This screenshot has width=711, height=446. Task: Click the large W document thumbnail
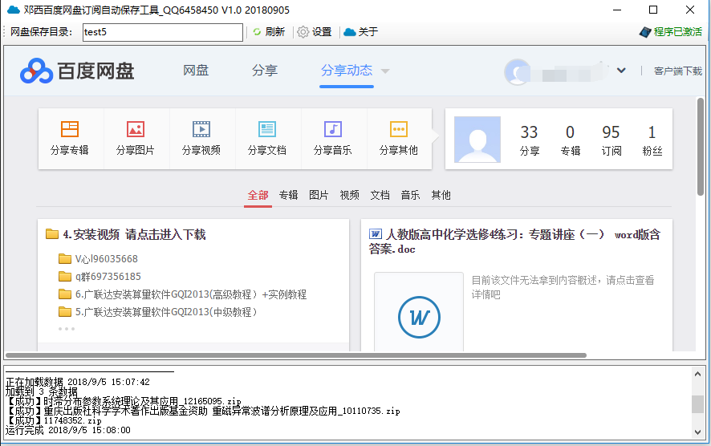[419, 317]
